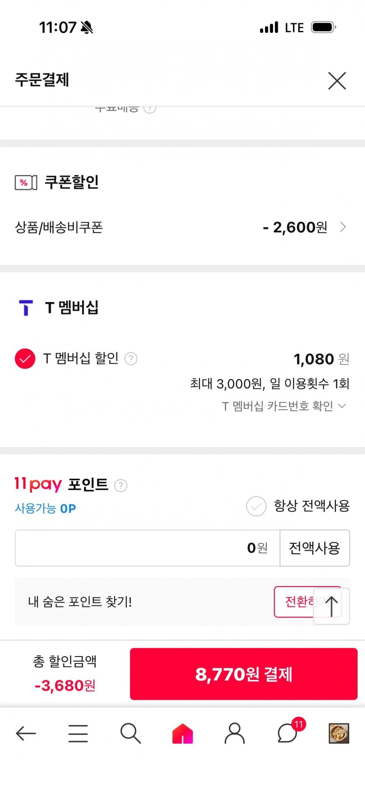Open search from the bottom bar
Viewport: 365px width, 791px height.
click(130, 733)
